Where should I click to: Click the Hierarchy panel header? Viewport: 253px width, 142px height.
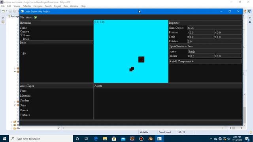coord(56,23)
